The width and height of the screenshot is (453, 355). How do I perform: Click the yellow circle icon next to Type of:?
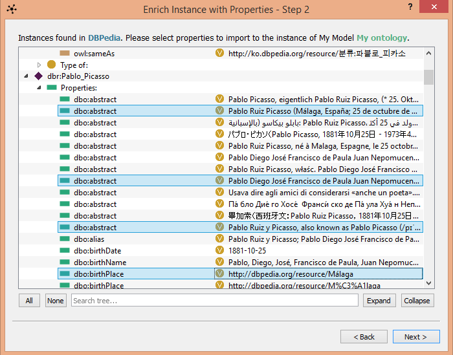coord(52,65)
